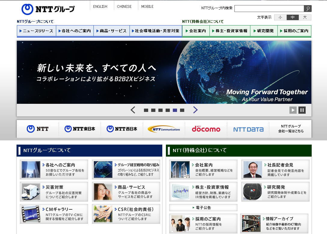Open the MOBILE site link
Screen dimensions: 327x234
pyautogui.click(x=147, y=7)
